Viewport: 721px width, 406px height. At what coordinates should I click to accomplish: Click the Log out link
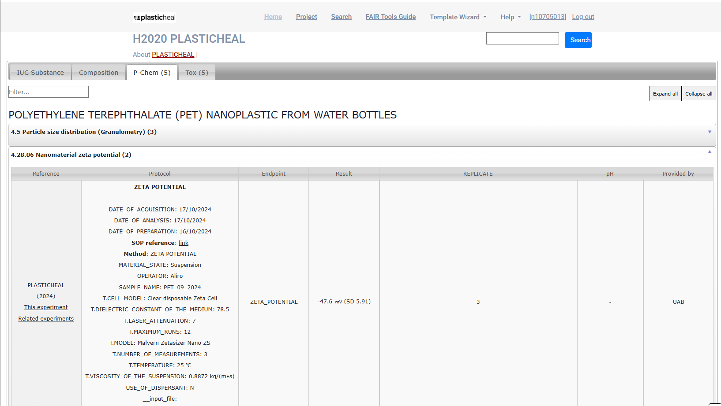click(583, 17)
